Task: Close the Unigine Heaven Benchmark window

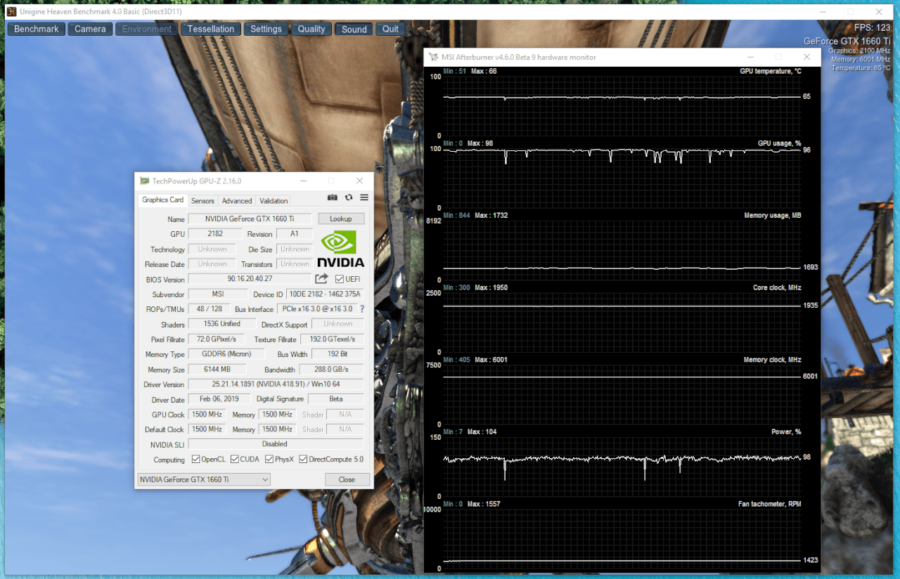Action: (878, 11)
